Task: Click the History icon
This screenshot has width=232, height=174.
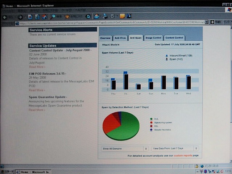Action: [x=88, y=16]
